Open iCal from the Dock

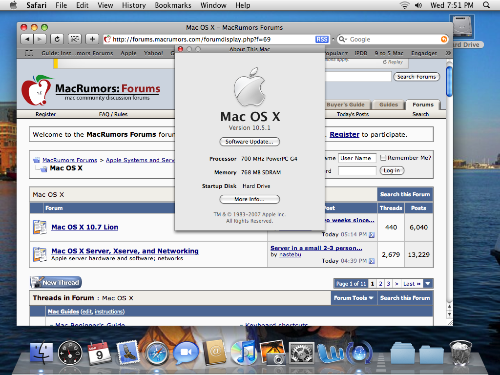99,353
